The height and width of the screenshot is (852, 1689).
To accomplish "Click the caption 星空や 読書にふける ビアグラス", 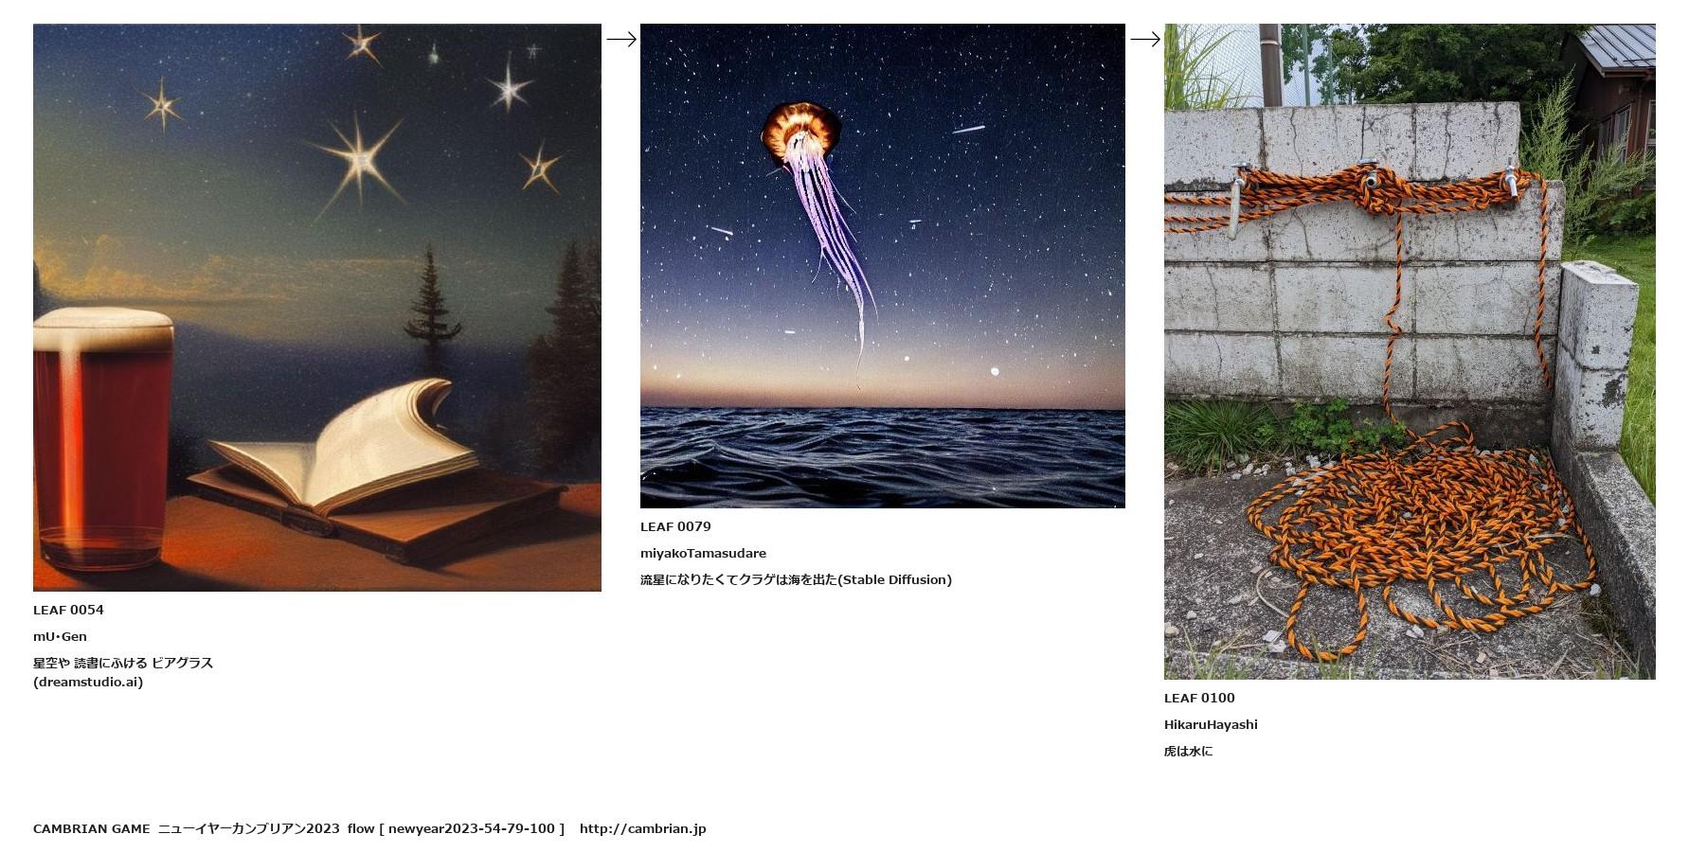I will (x=123, y=663).
